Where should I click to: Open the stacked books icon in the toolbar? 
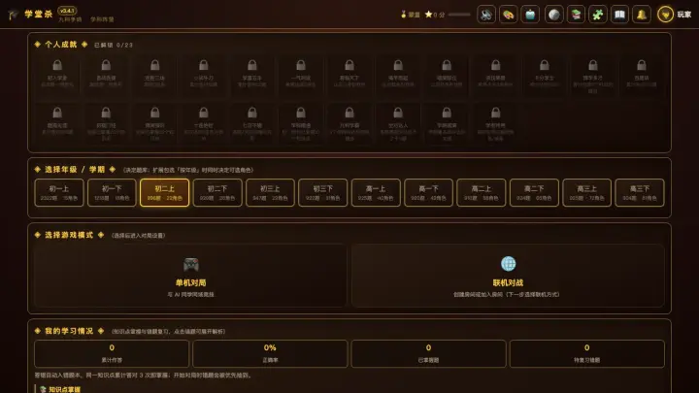click(576, 15)
